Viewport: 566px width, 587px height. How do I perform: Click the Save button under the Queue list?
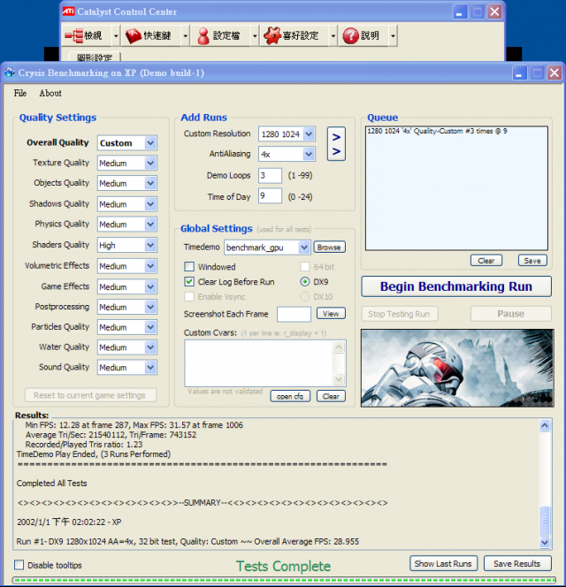coord(532,260)
